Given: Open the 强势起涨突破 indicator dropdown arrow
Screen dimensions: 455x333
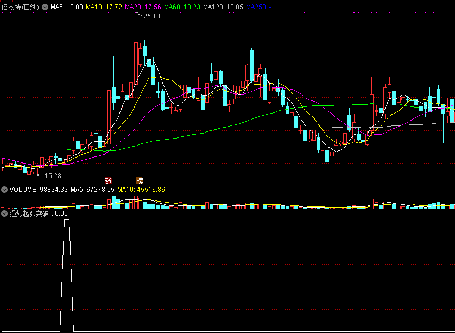Looking at the screenshot, I should [4, 214].
